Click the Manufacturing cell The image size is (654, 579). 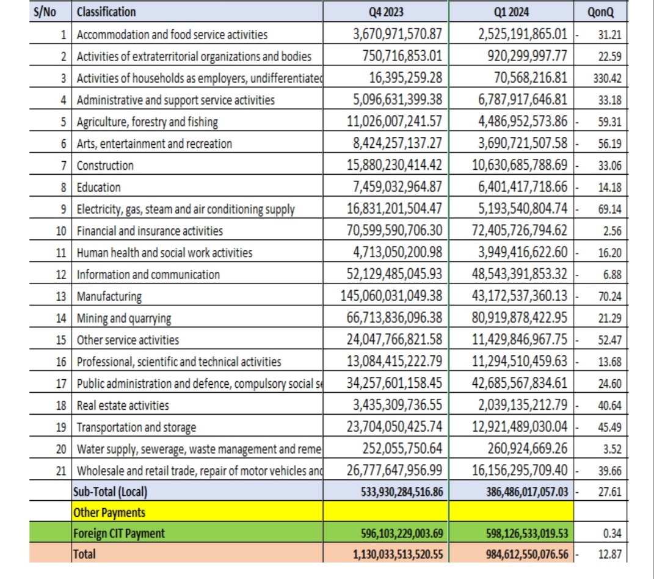(109, 296)
